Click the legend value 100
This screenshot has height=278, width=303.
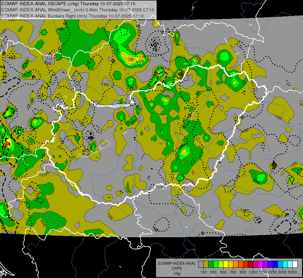(x=203, y=272)
